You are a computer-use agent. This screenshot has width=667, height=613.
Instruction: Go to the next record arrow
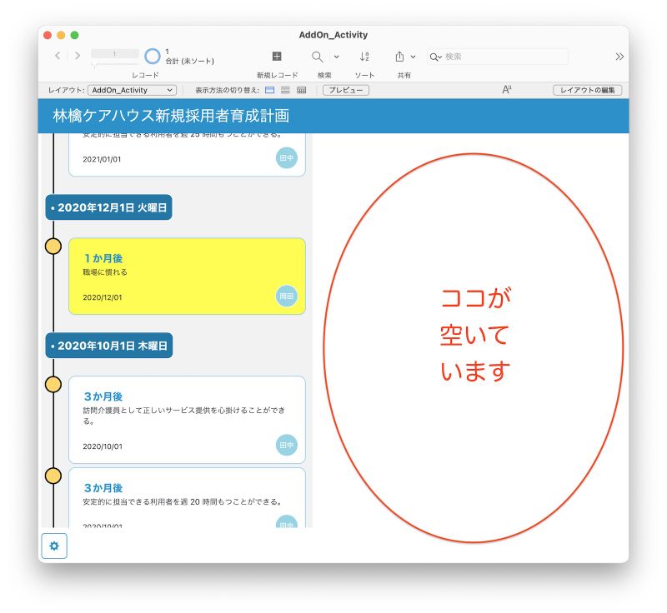pyautogui.click(x=77, y=56)
